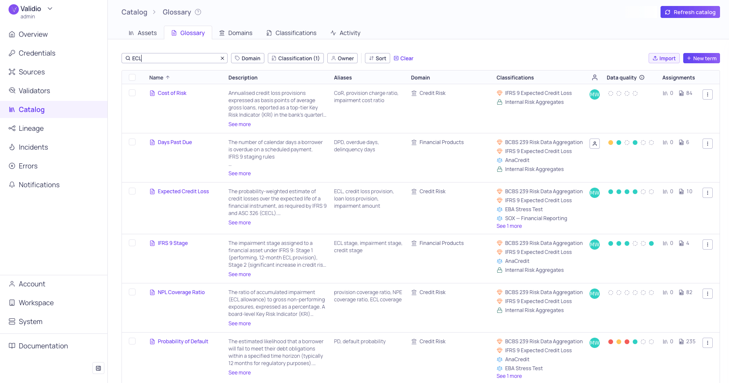The height and width of the screenshot is (383, 729).
Task: Select the IFRS 9 Stage checkbox
Action: (132, 243)
